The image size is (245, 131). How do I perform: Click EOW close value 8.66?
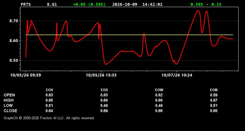coord(159,111)
